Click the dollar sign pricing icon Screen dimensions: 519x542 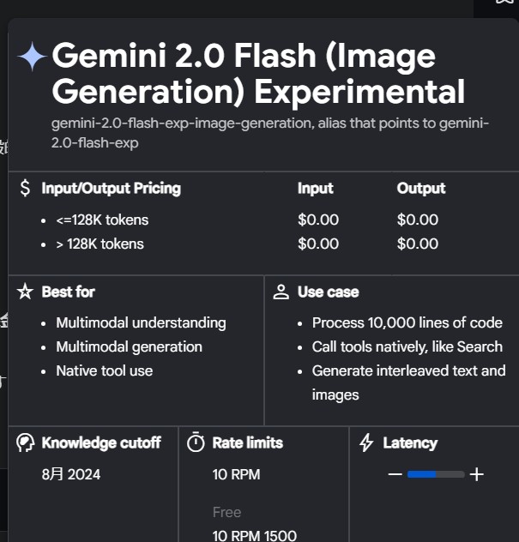[x=25, y=189]
